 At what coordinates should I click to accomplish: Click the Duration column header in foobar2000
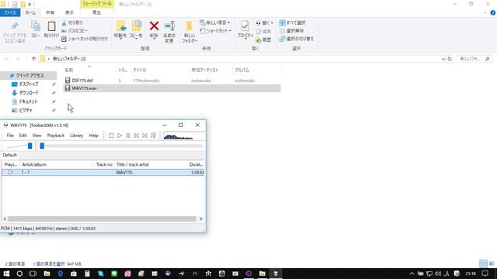coord(196,164)
